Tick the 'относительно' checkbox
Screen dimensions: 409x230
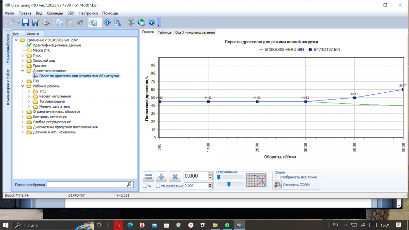pyautogui.click(x=158, y=186)
